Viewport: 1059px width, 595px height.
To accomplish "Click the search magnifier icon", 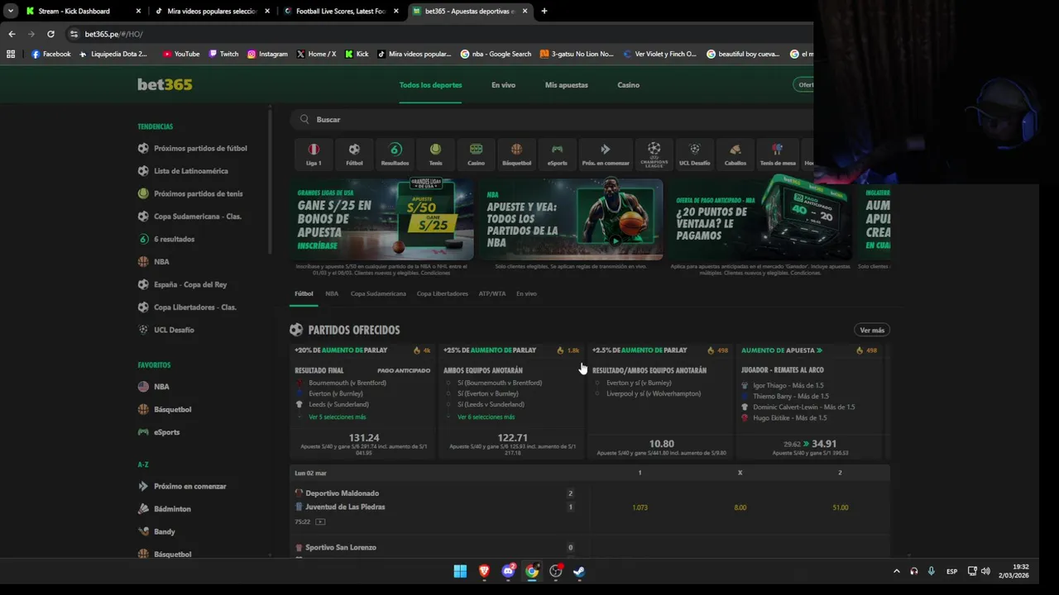I will [304, 119].
